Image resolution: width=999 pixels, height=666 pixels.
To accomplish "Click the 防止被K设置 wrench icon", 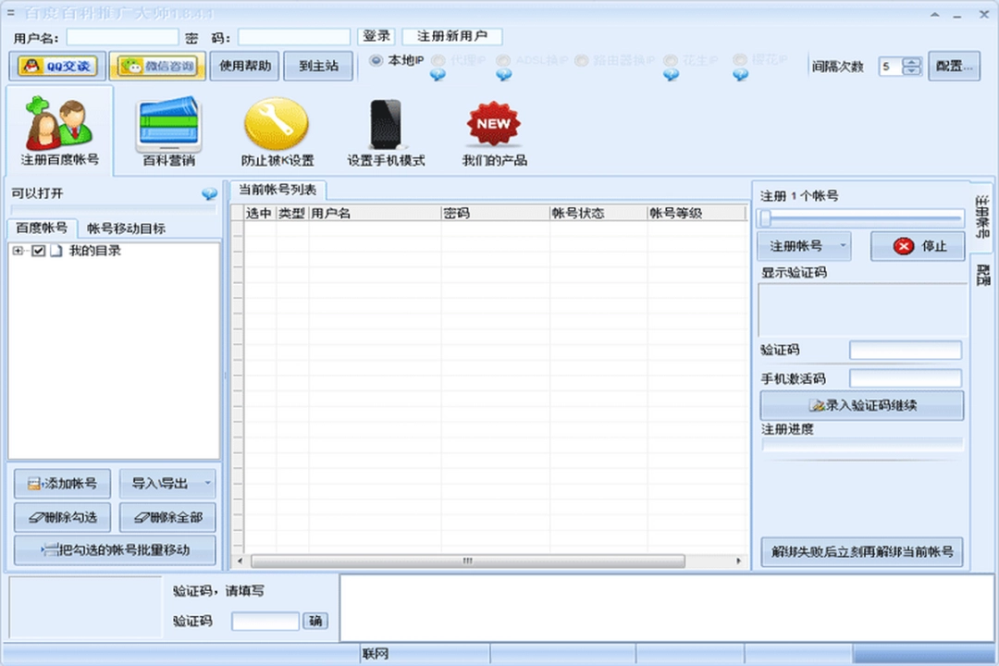I will point(276,122).
